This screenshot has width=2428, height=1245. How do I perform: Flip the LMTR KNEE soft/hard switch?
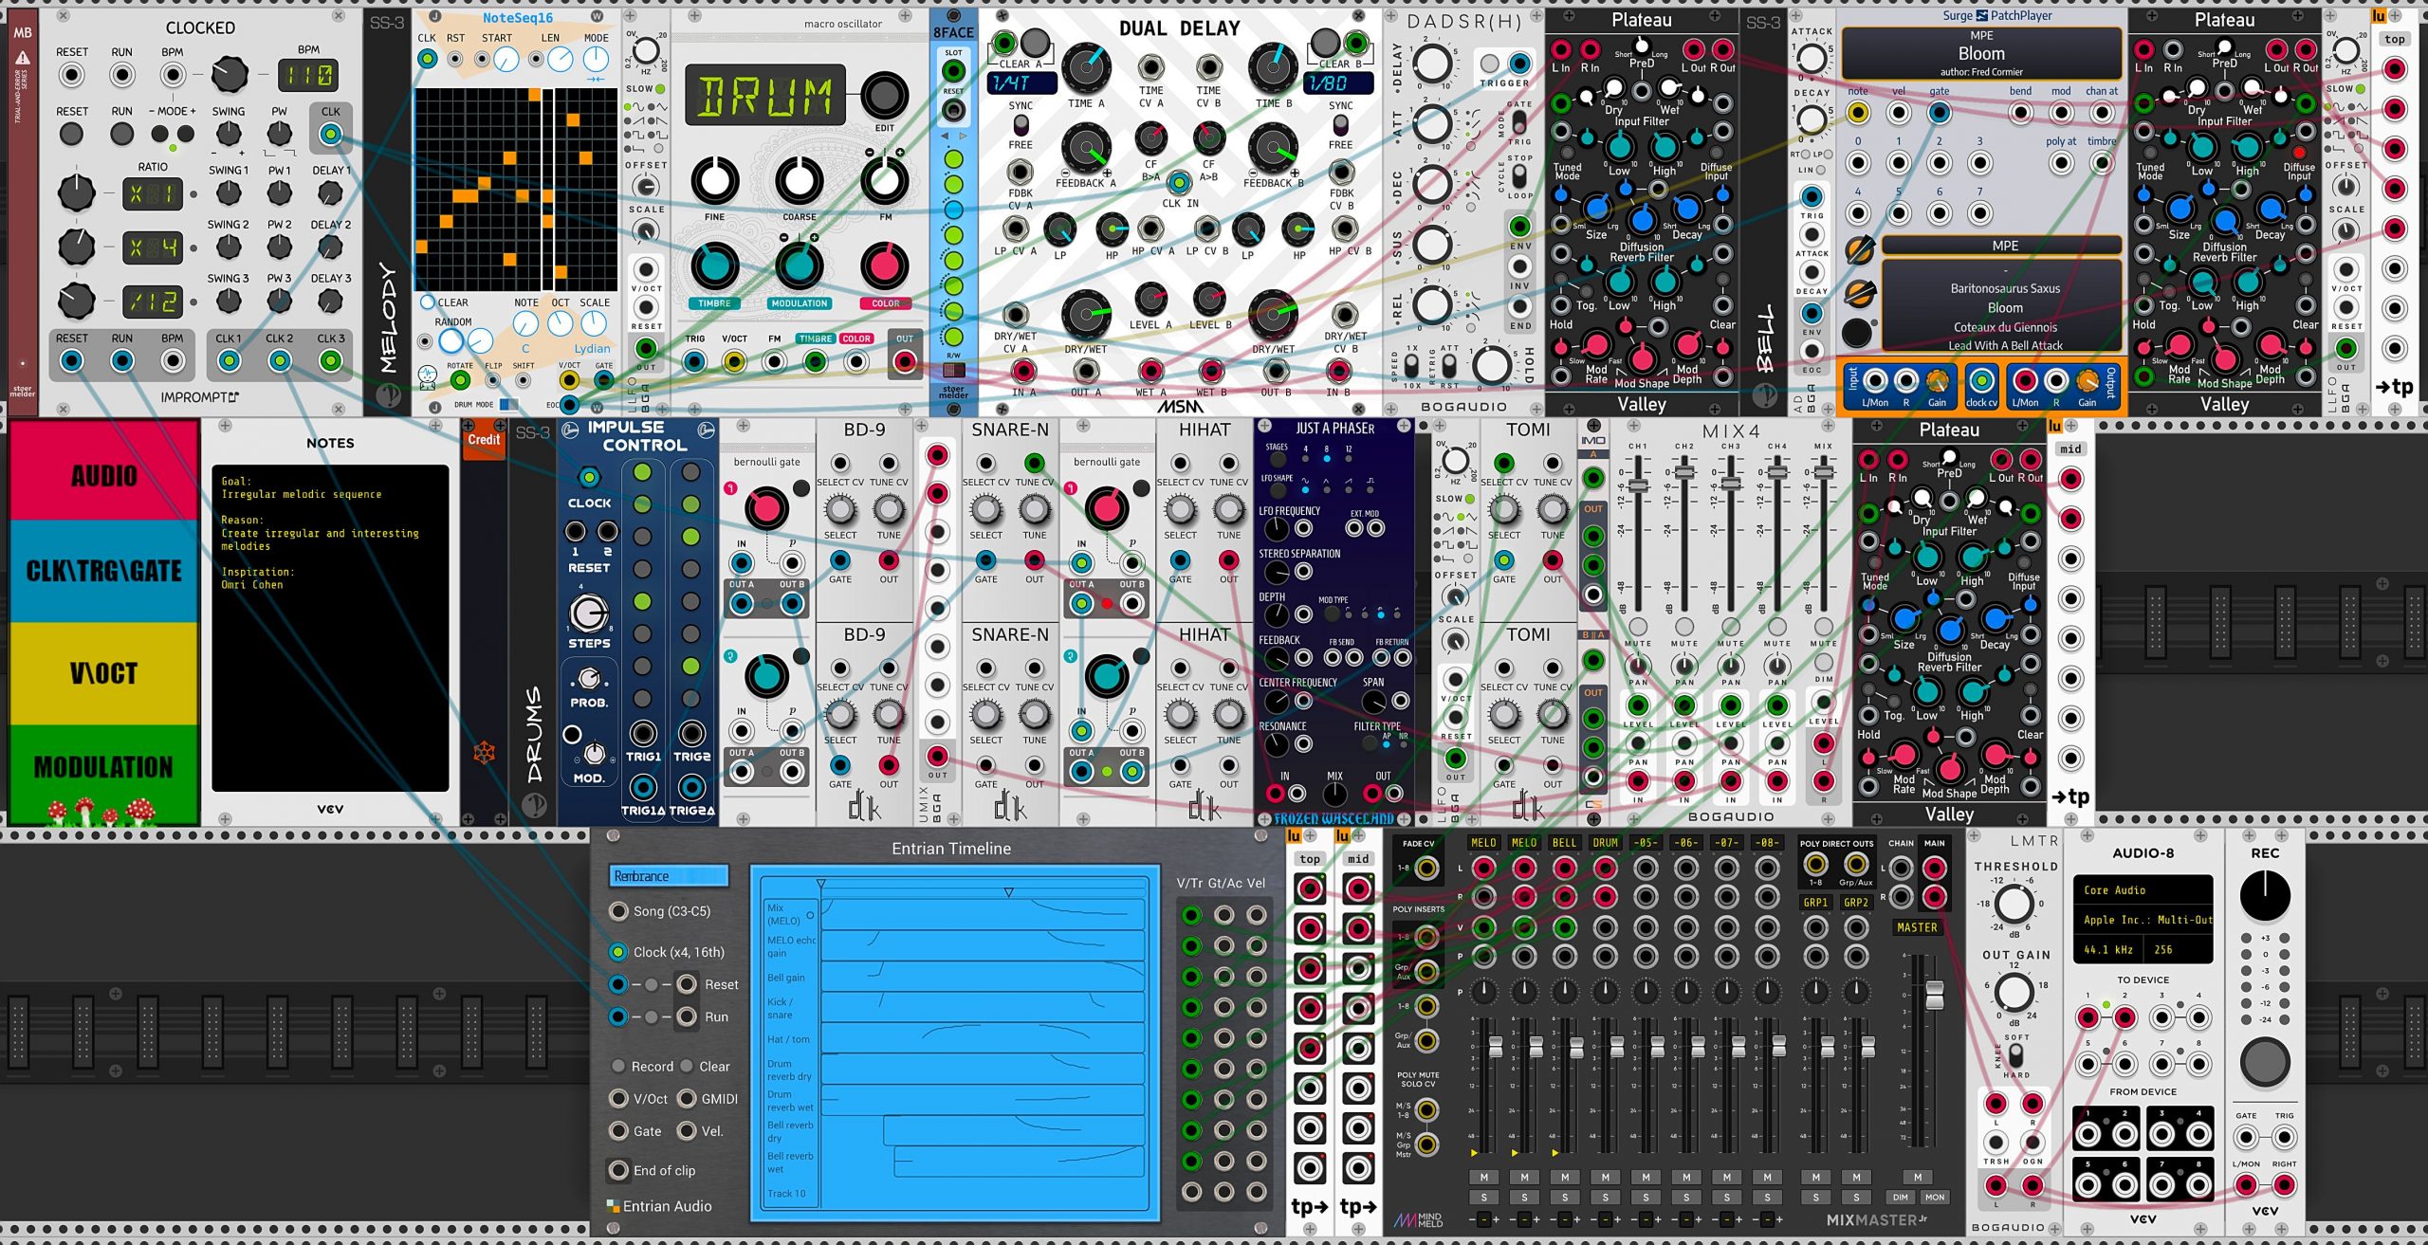coord(2016,1054)
